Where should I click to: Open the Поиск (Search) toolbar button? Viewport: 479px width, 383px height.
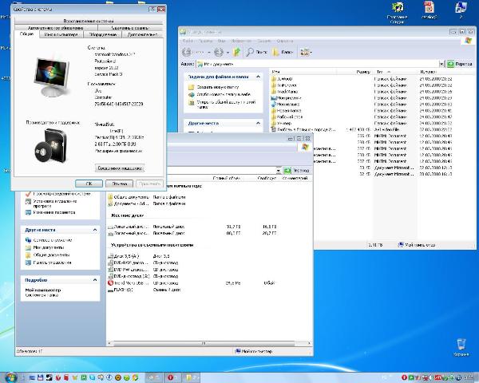257,51
